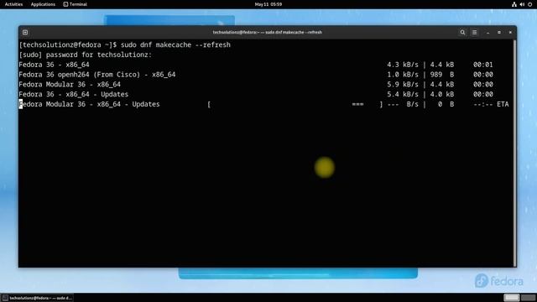
Task: Open the terminal hamburger menu
Action: (474, 32)
